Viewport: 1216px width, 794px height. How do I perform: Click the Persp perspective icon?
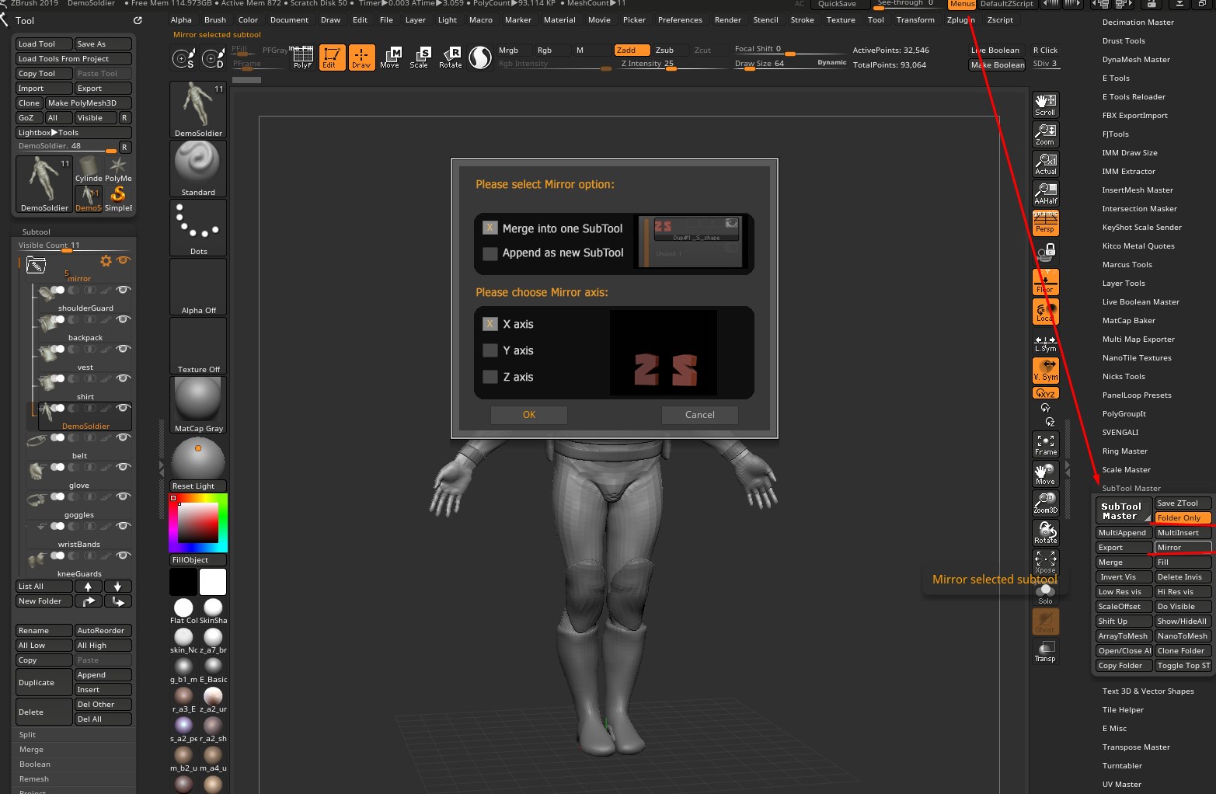click(x=1045, y=222)
